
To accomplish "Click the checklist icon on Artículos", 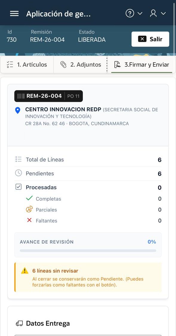I will pyautogui.click(x=10, y=64).
